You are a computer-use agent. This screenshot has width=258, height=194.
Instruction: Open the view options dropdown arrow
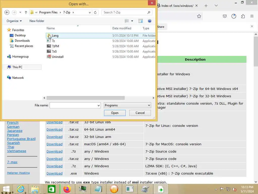(x=132, y=21)
